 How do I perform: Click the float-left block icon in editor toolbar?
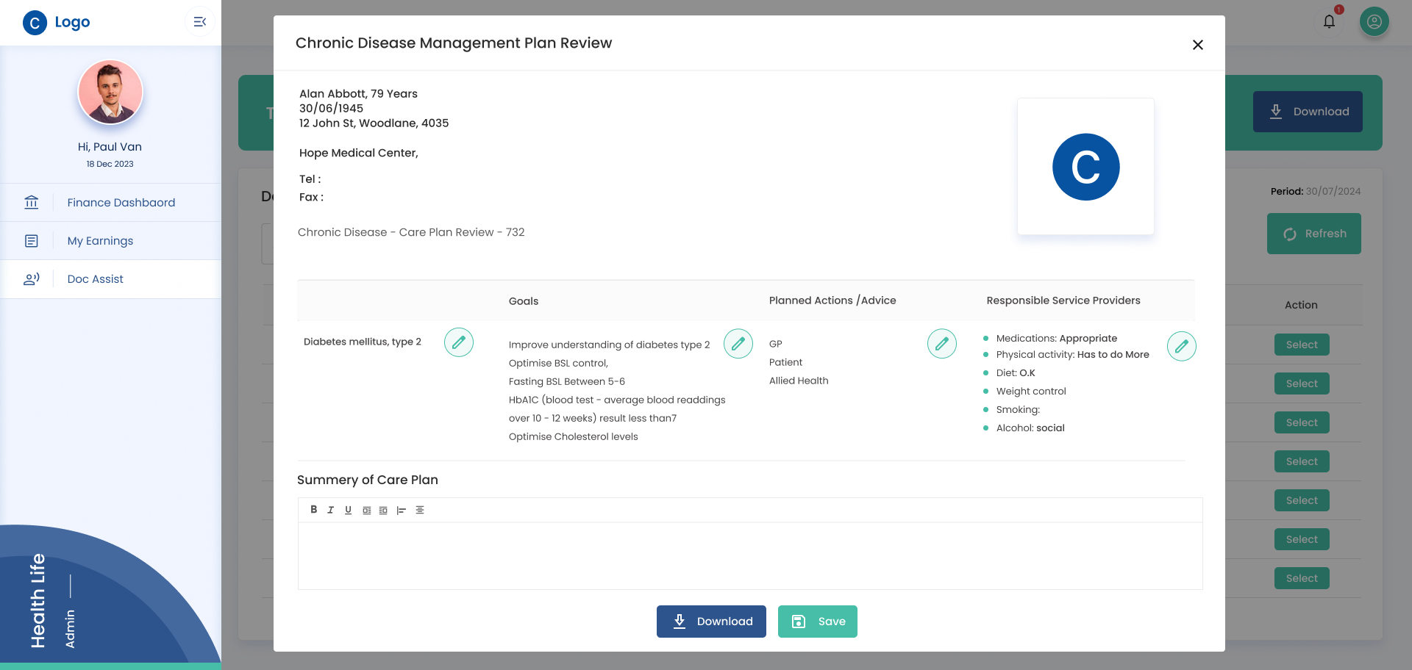click(366, 510)
